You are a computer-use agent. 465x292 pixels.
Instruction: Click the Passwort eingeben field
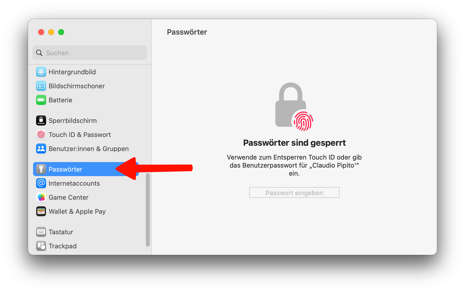point(294,193)
